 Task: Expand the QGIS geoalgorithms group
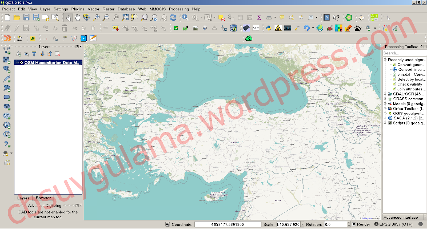[x=385, y=113]
